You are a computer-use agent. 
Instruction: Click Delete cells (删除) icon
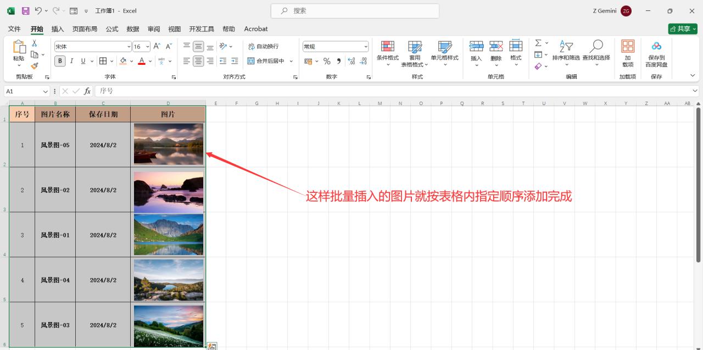(496, 46)
